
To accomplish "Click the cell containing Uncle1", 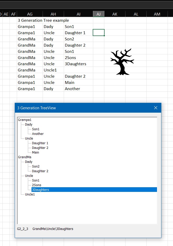I will (x=50, y=70).
